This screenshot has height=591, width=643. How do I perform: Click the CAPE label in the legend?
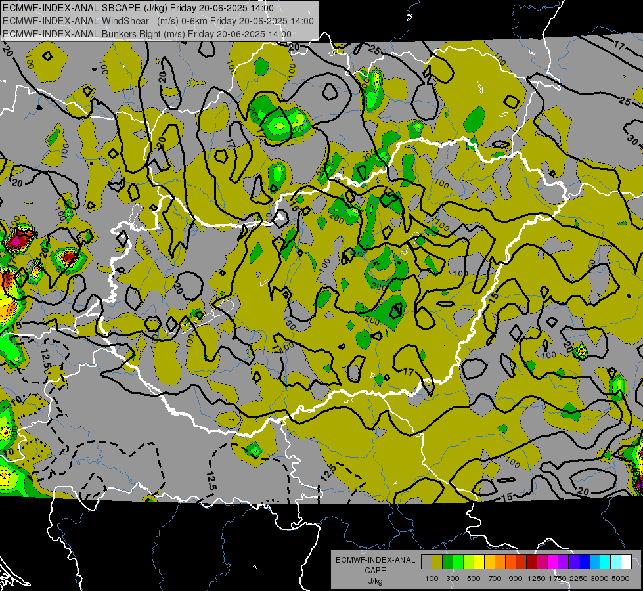tap(375, 570)
